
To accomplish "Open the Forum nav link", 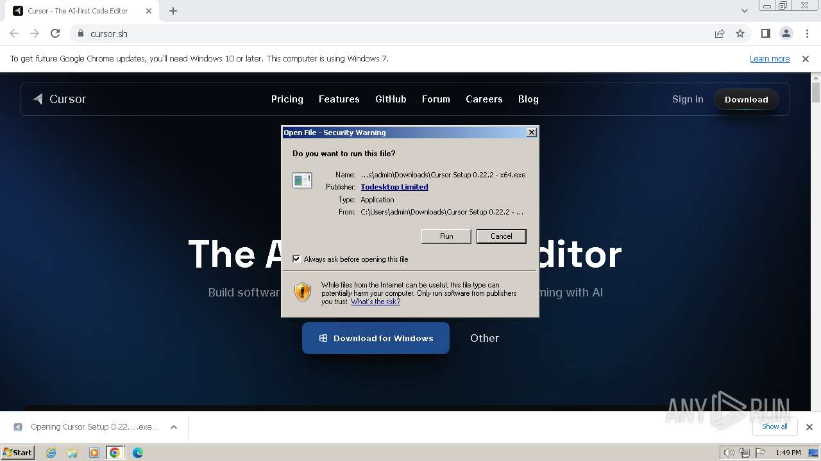I will coord(436,99).
